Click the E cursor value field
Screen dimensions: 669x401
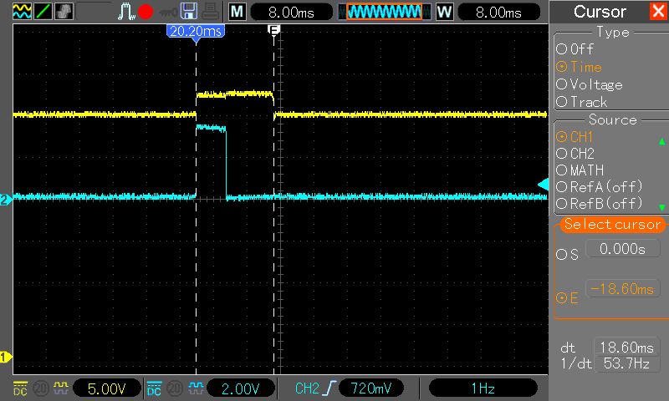tap(623, 289)
